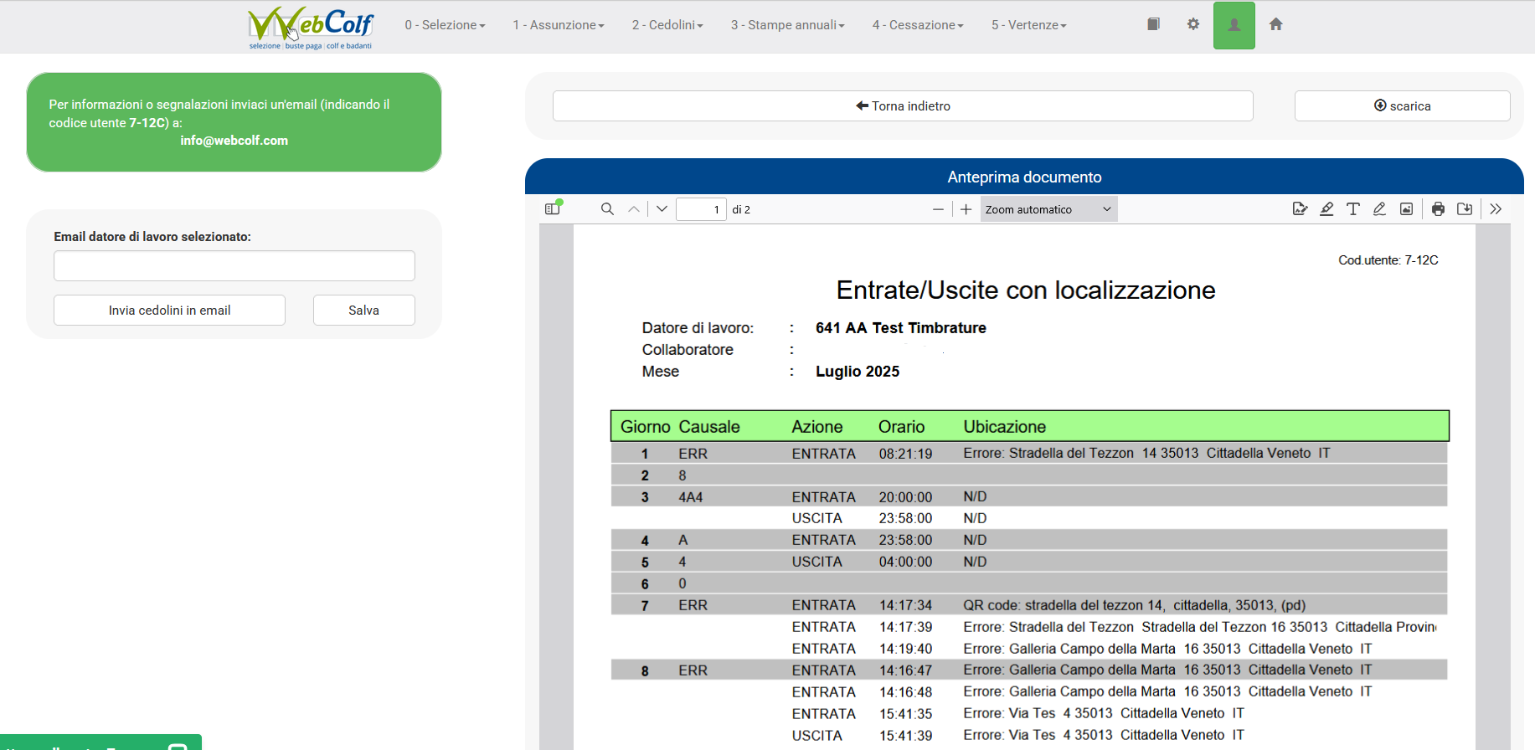Open the find-in-document search icon
The image size is (1535, 750).
(607, 209)
